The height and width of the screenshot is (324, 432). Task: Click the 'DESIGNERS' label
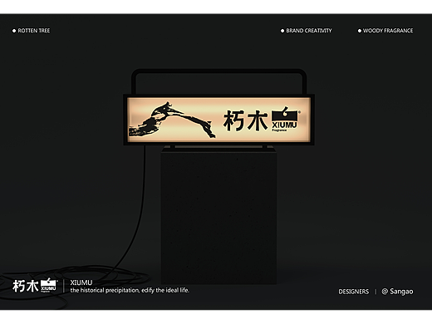(354, 292)
